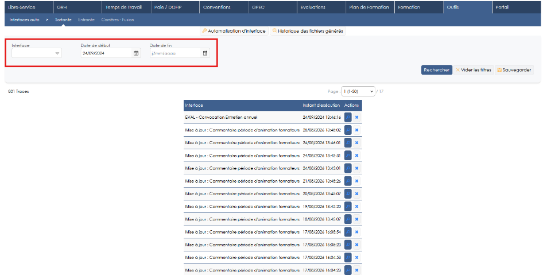
Task: View details of trace 24/08/2026 13:45:31
Action: click(x=348, y=156)
